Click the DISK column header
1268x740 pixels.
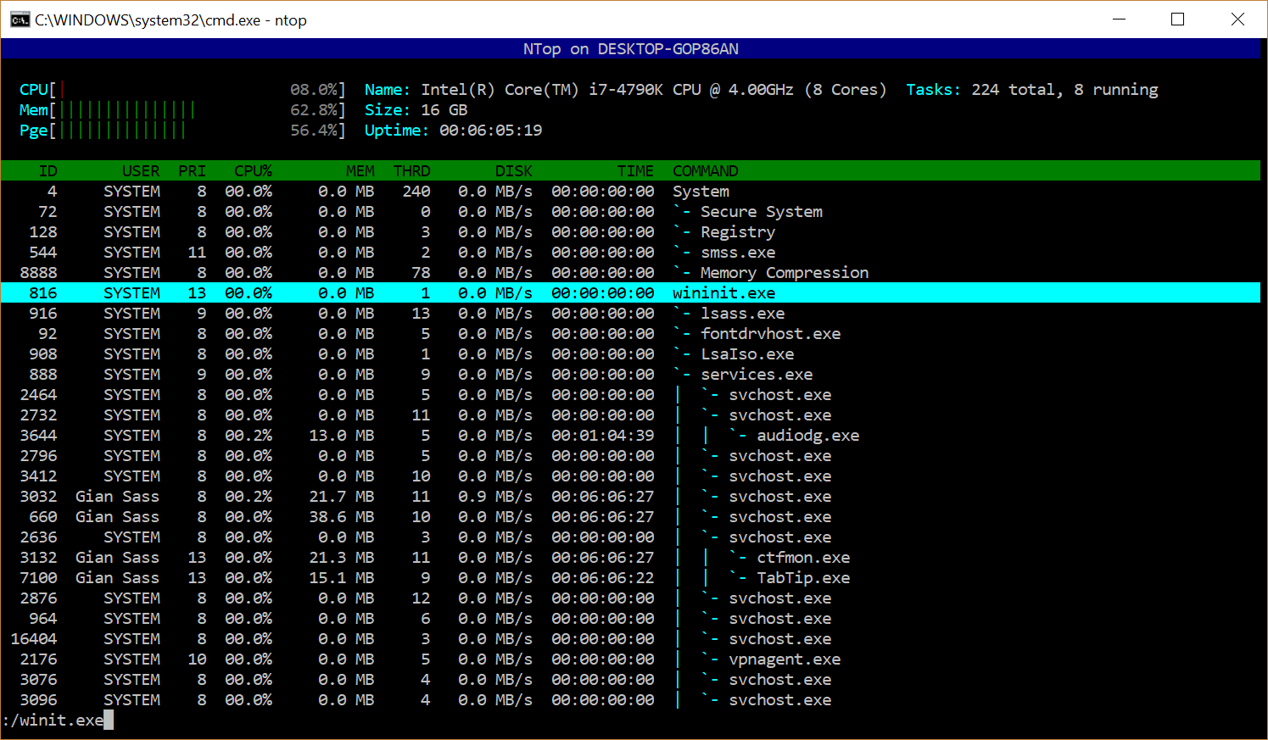pyautogui.click(x=513, y=171)
